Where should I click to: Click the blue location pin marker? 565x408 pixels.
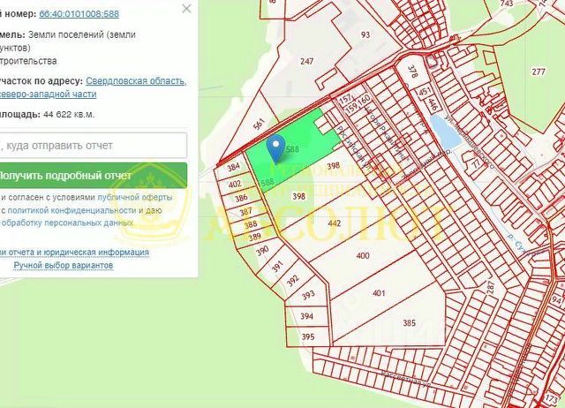tap(275, 149)
